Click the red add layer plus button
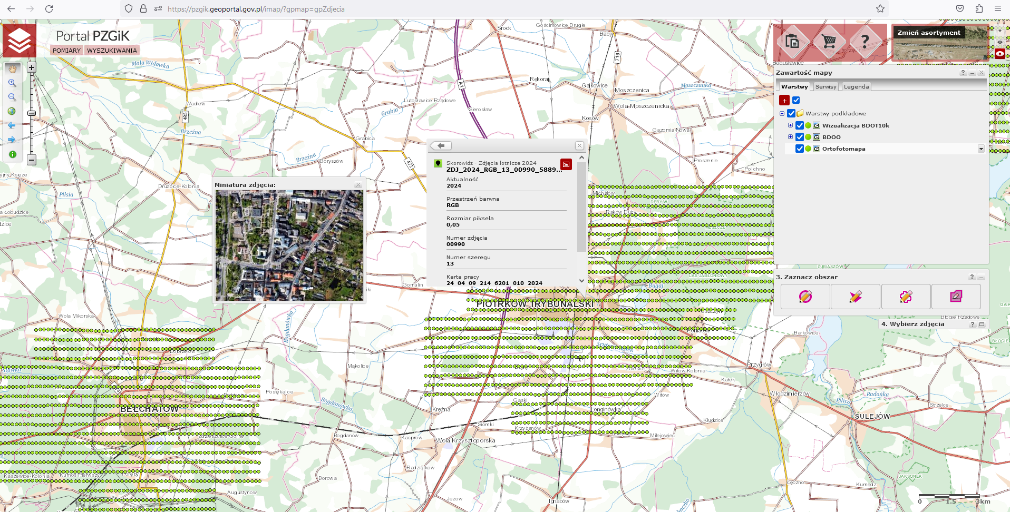 point(784,100)
